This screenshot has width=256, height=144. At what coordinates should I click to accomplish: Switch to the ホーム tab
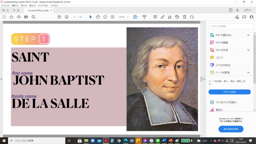click(x=5, y=10)
